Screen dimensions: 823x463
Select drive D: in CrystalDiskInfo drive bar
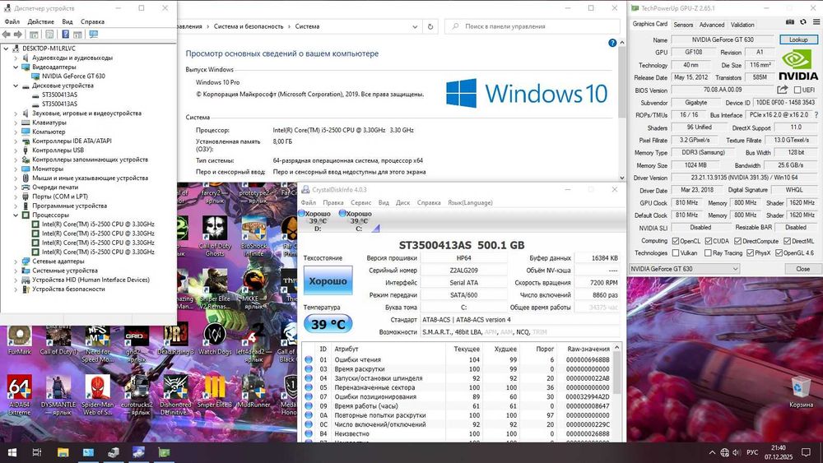(x=316, y=220)
